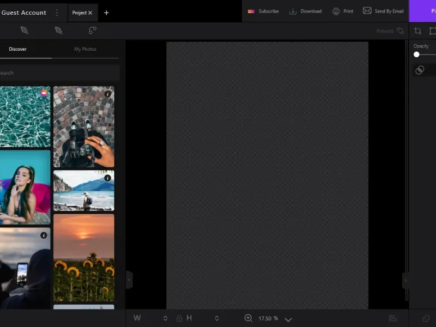The width and height of the screenshot is (436, 327).
Task: Click the Opacity slider handle
Action: [416, 55]
